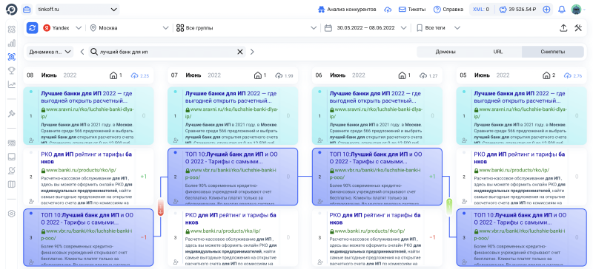Open the active SERP scan sidebar icon
593x269 pixels.
(12, 57)
